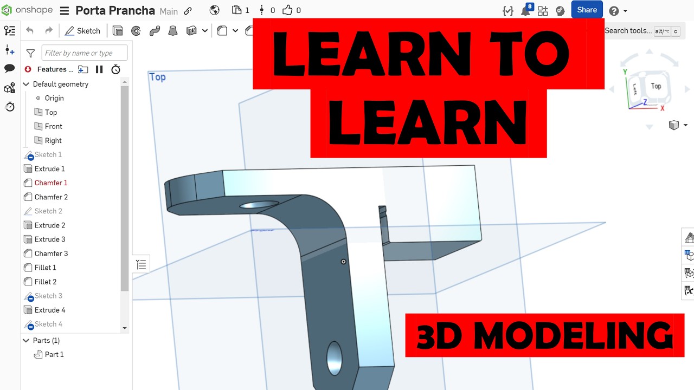Viewport: 694px width, 390px height.
Task: Open the notifications bell with badge 8
Action: click(x=526, y=10)
